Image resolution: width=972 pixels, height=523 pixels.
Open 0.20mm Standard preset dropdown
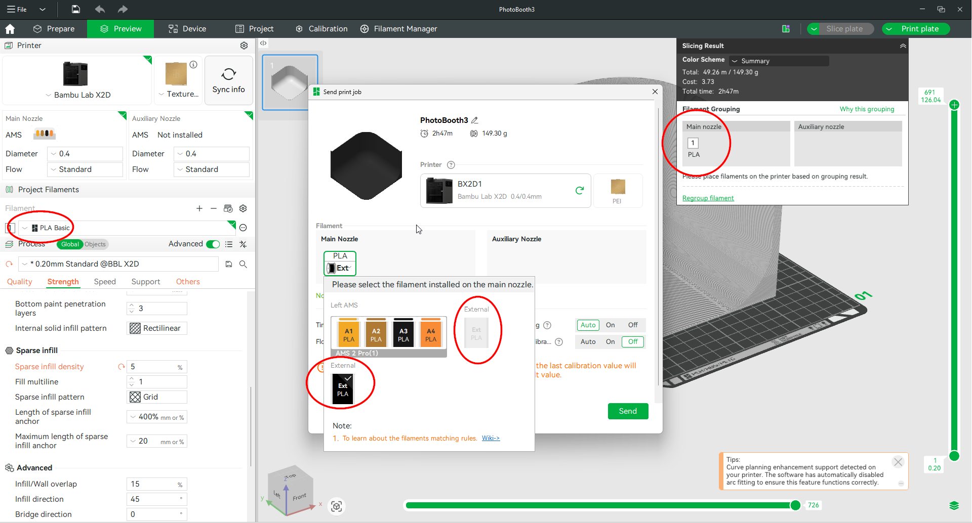[x=118, y=264]
